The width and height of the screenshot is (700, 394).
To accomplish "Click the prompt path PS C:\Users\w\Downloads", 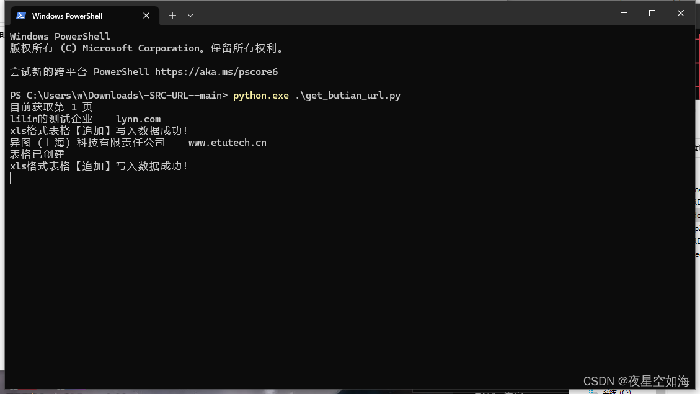I will click(74, 96).
